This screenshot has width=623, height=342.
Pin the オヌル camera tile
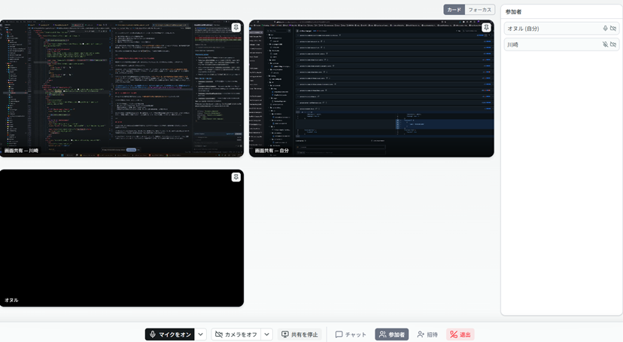[236, 177]
